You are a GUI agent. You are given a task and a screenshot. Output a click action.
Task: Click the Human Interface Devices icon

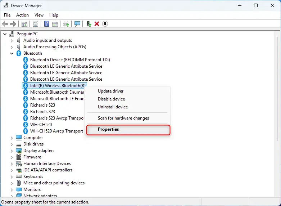point(19,164)
